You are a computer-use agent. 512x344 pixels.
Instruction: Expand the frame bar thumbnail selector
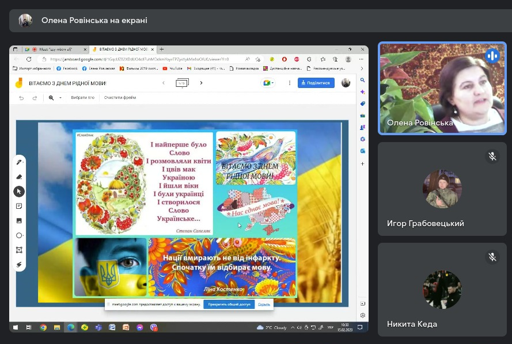(182, 83)
